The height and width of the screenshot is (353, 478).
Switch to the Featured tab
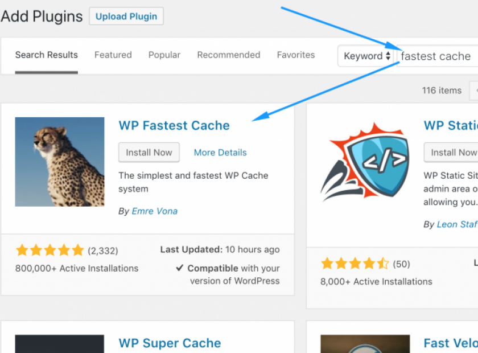coord(113,55)
